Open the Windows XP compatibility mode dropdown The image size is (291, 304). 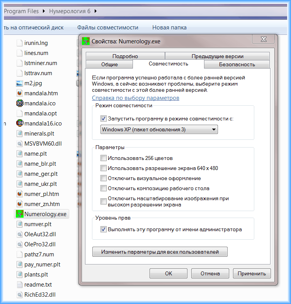[159, 129]
